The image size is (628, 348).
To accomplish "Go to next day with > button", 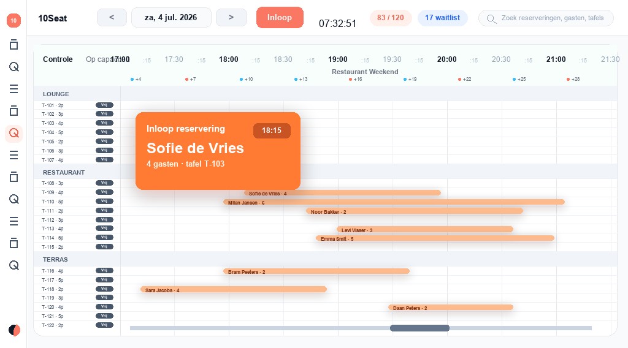I will [231, 18].
